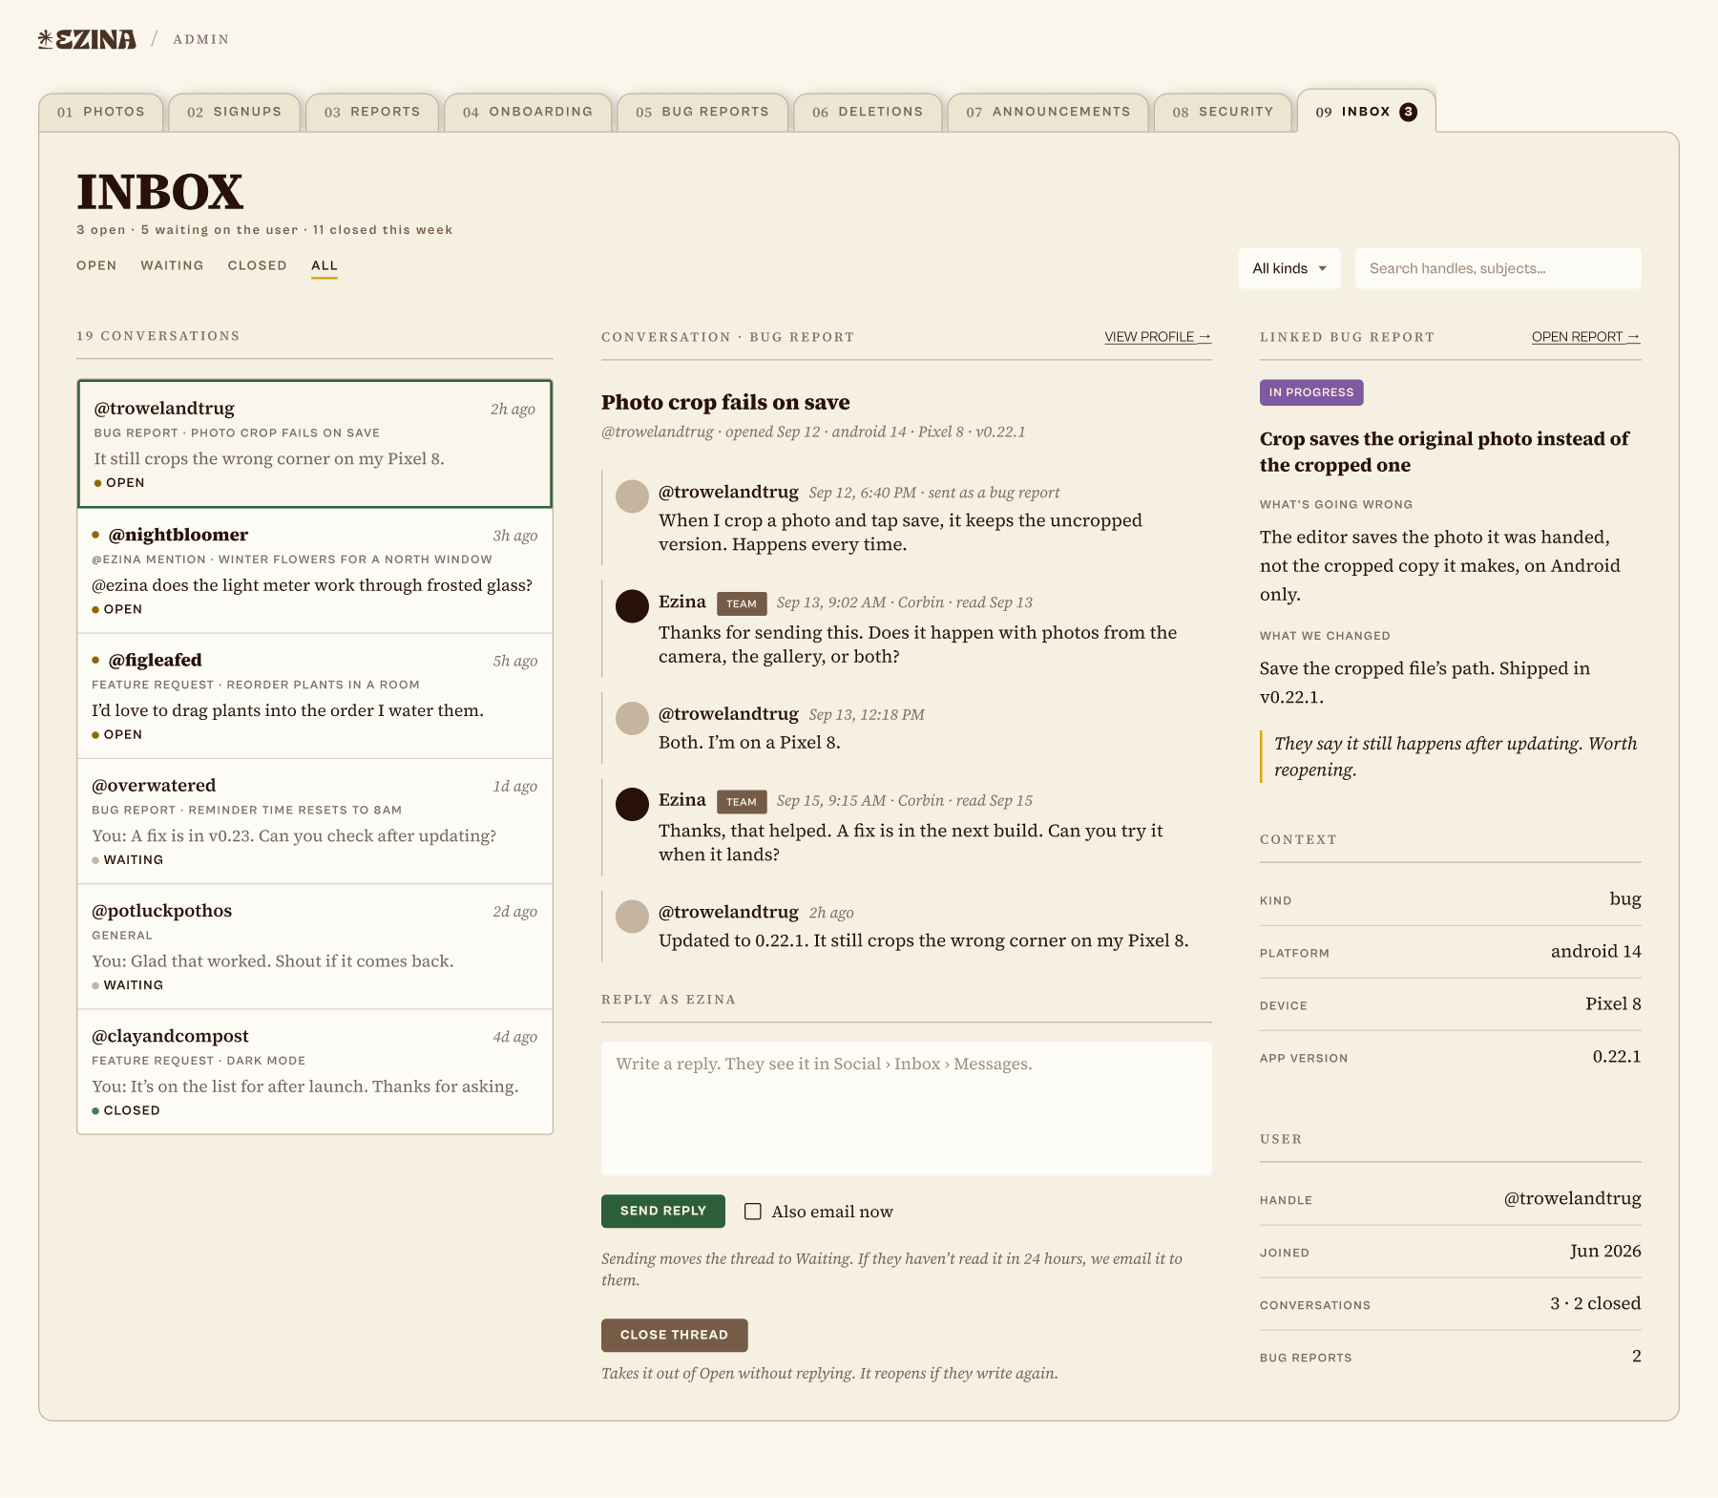
Task: Open the 07 Announcements tab
Action: 1048,112
